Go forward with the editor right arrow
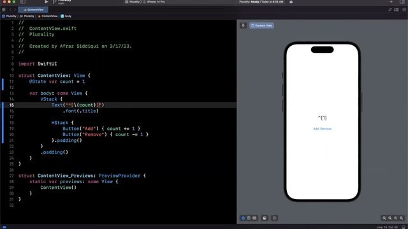The height and width of the screenshot is (229, 408). click(x=15, y=10)
